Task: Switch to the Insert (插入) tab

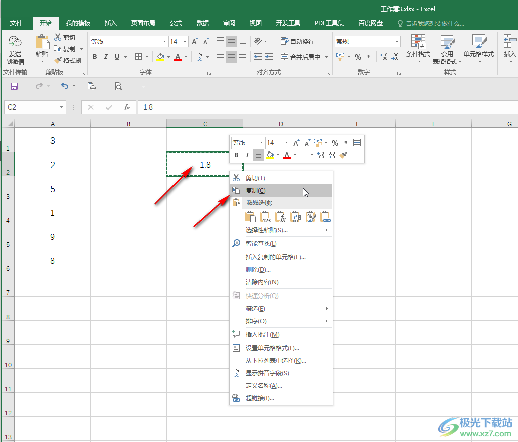Action: (111, 23)
